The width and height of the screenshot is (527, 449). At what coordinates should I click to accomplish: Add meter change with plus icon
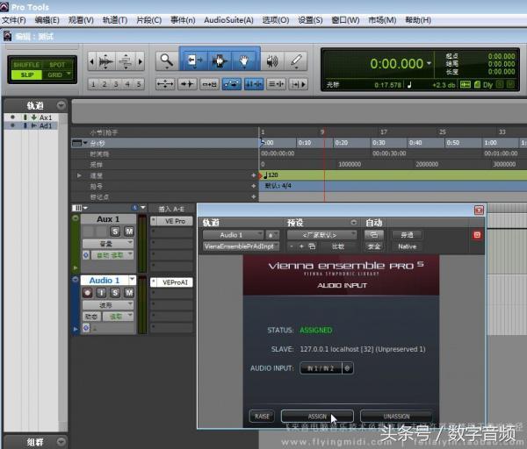(x=254, y=186)
